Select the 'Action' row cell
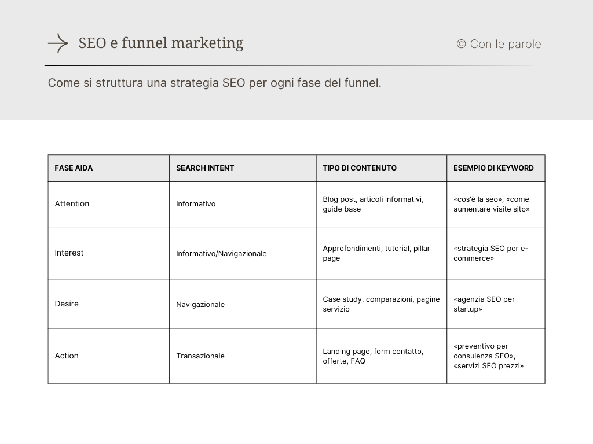The image size is (593, 444). coord(67,356)
